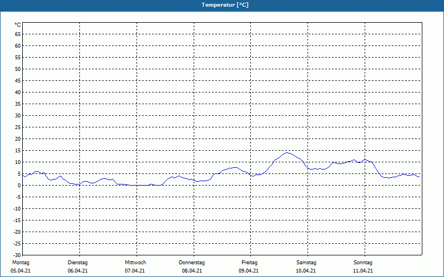Click the °C unit label on the axis
Screen dimensions: 444x277
(x=18, y=25)
